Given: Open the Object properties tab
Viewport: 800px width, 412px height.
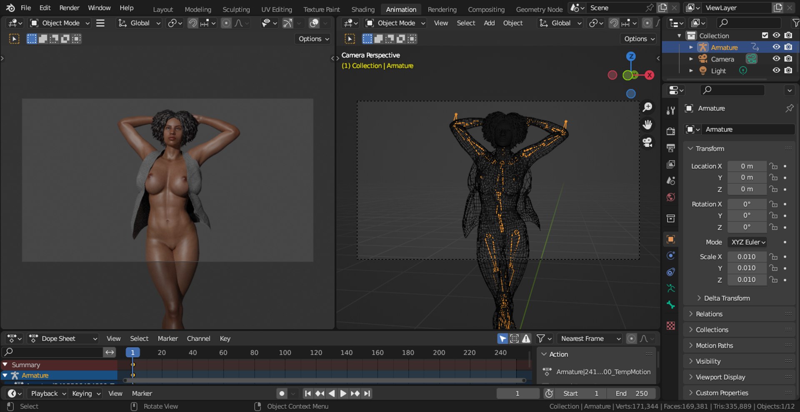Looking at the screenshot, I should (671, 239).
